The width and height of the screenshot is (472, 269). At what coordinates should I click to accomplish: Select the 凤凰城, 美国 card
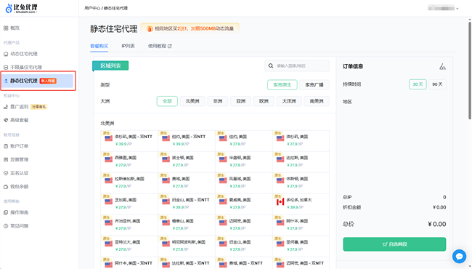[243, 183]
